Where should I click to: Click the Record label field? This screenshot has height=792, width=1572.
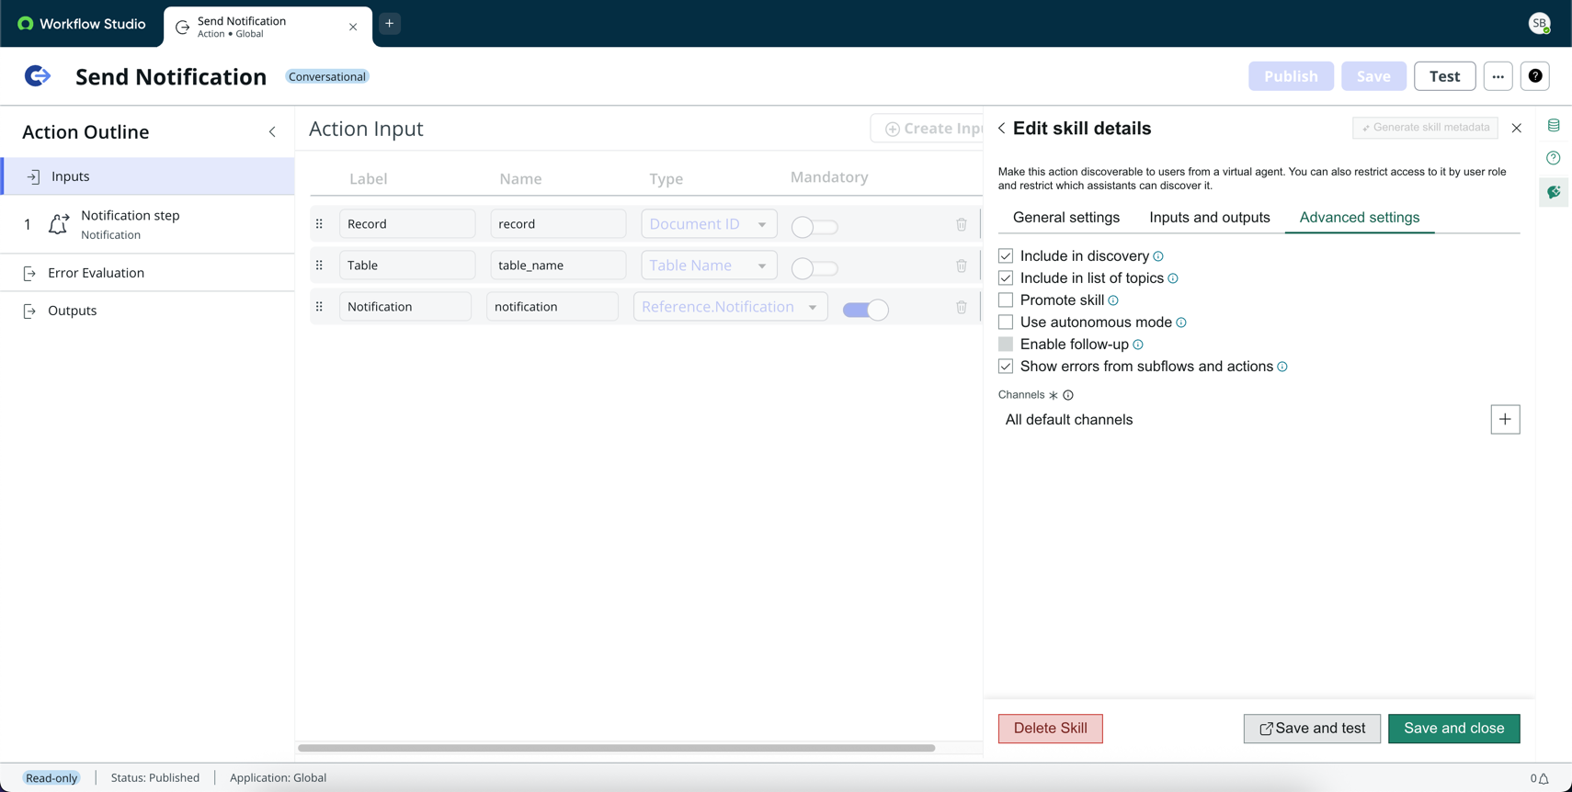tap(407, 224)
